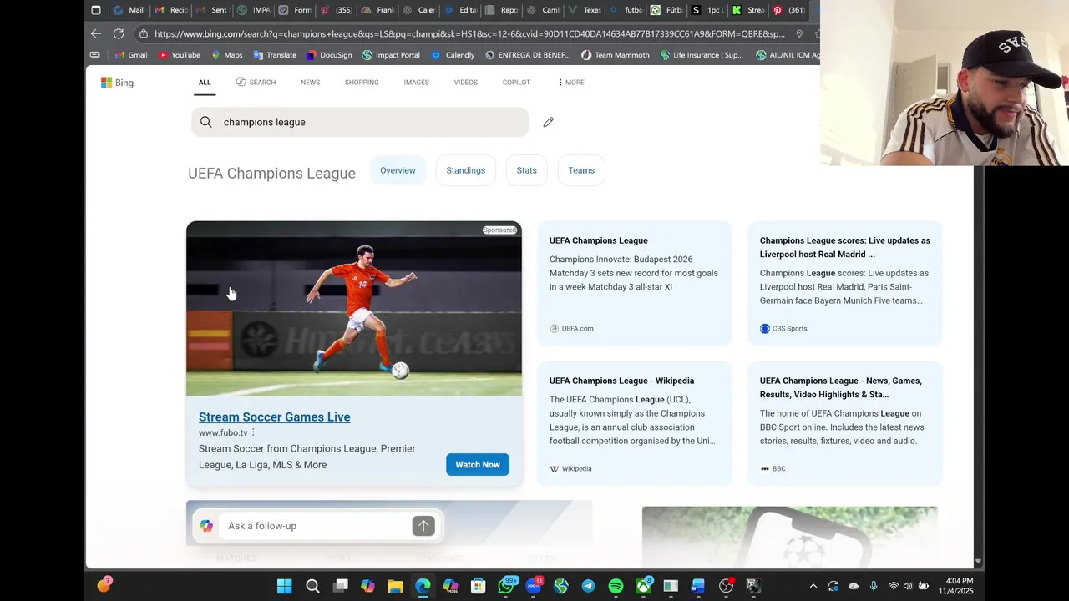Open the Windows Start menu
The image size is (1069, 601).
coord(285,586)
